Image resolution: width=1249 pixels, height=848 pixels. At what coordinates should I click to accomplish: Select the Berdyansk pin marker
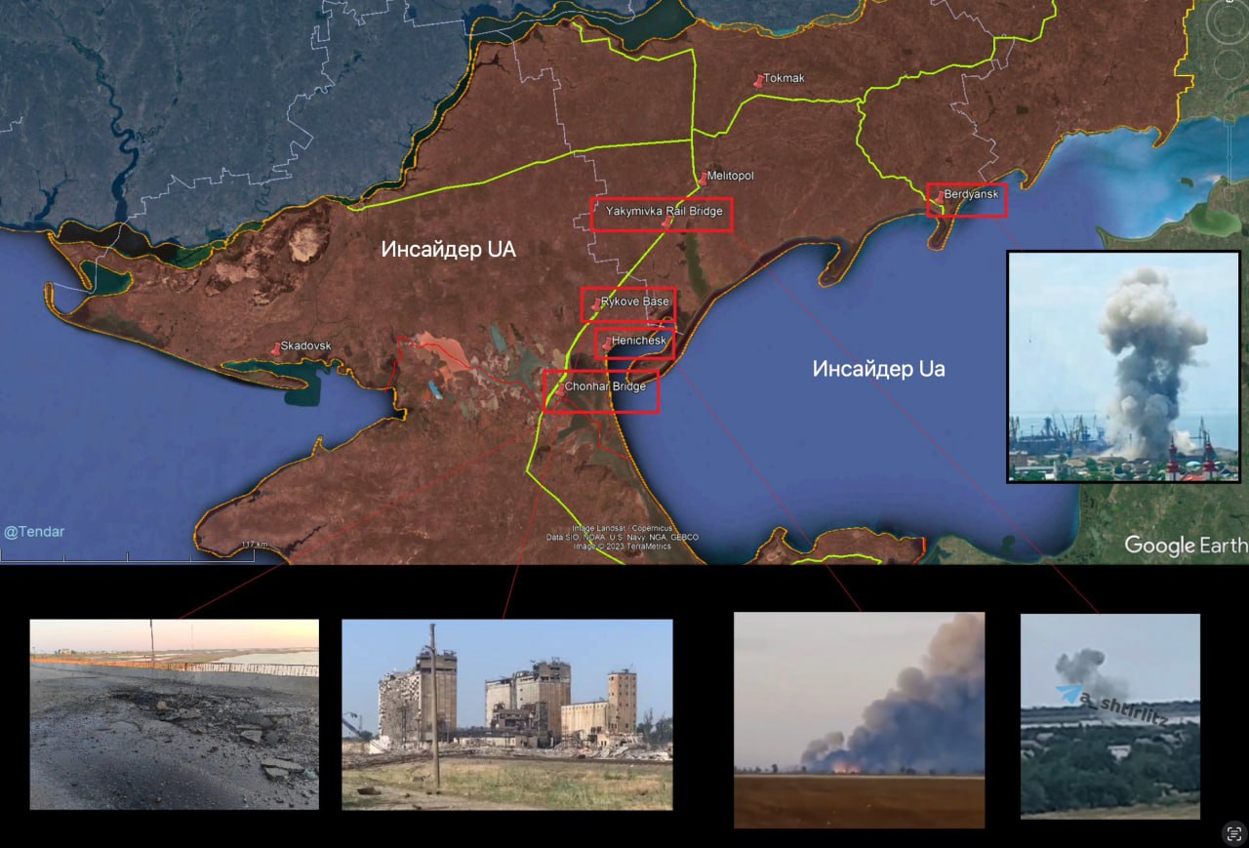(x=939, y=197)
